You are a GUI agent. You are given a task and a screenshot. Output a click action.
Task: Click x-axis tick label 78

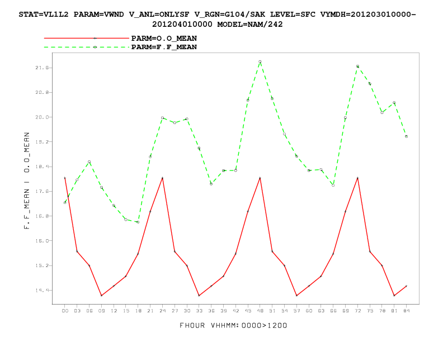point(382,311)
